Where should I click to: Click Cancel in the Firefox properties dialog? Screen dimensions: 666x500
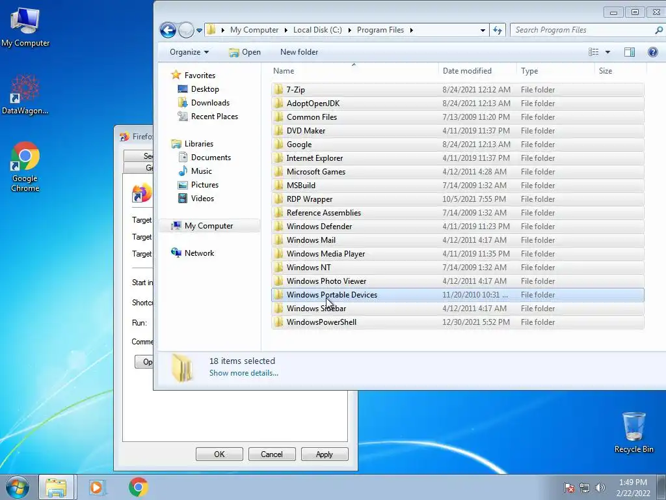coord(271,454)
